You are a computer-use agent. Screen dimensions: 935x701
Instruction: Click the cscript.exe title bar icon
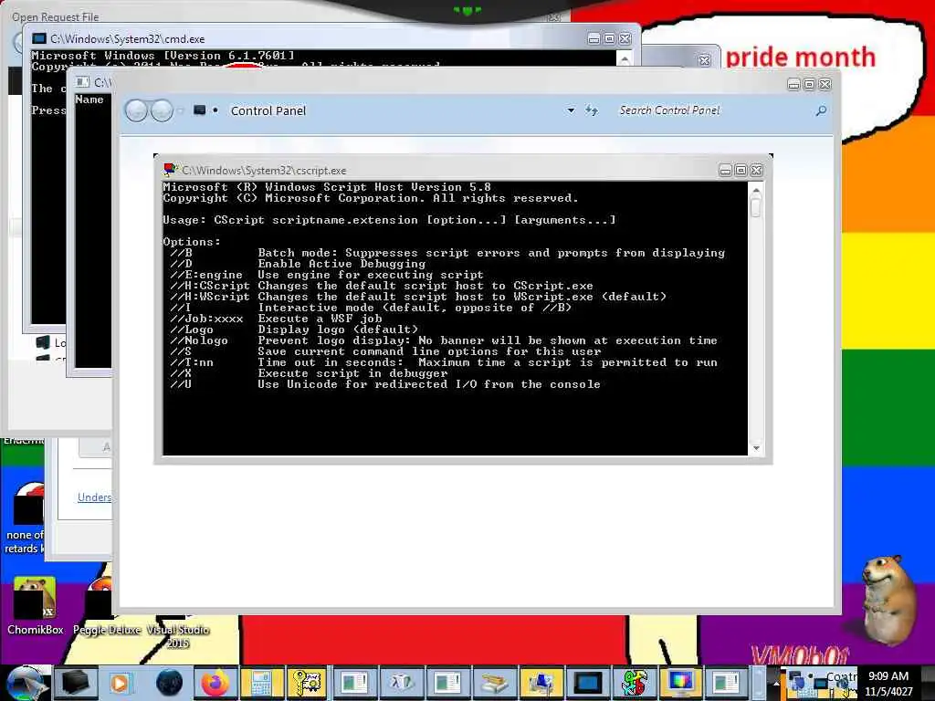[171, 170]
